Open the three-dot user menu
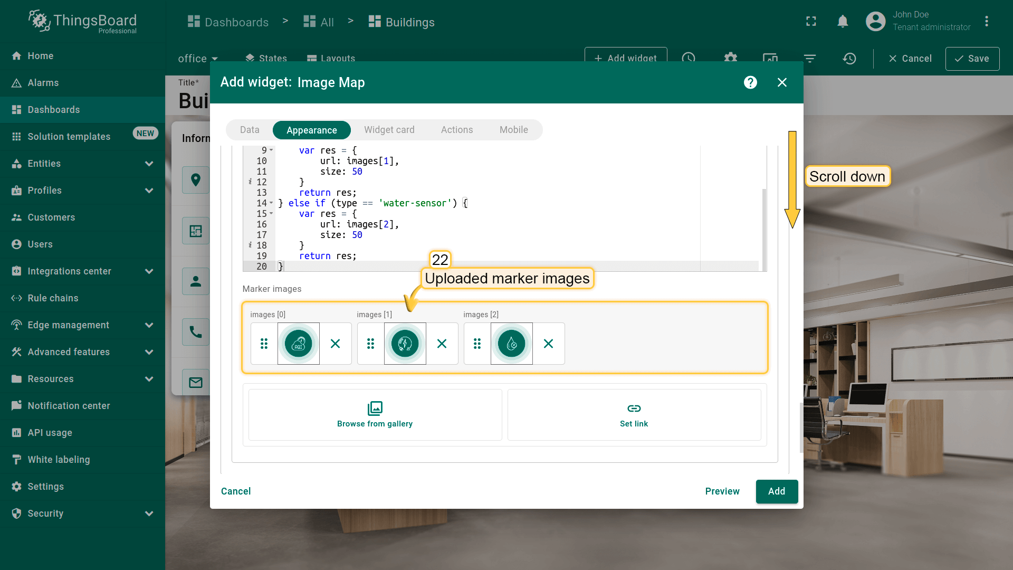Image resolution: width=1013 pixels, height=570 pixels. pyautogui.click(x=986, y=22)
